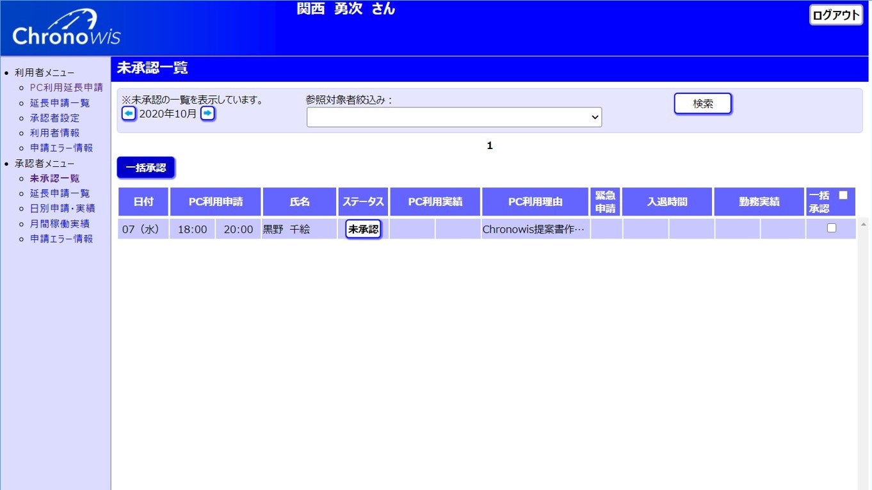The image size is (872, 490).
Task: Go to 承認者設定 menu item
Action: (54, 118)
